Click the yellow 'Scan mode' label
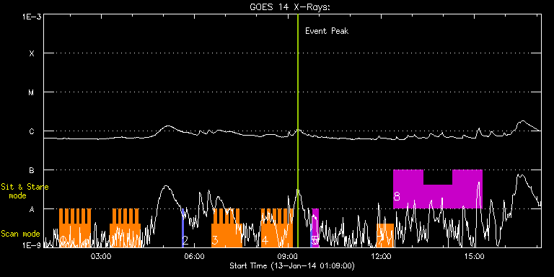The width and height of the screenshot is (554, 277). pyautogui.click(x=20, y=234)
